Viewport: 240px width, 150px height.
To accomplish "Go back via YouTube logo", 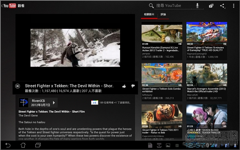I will point(9,6).
